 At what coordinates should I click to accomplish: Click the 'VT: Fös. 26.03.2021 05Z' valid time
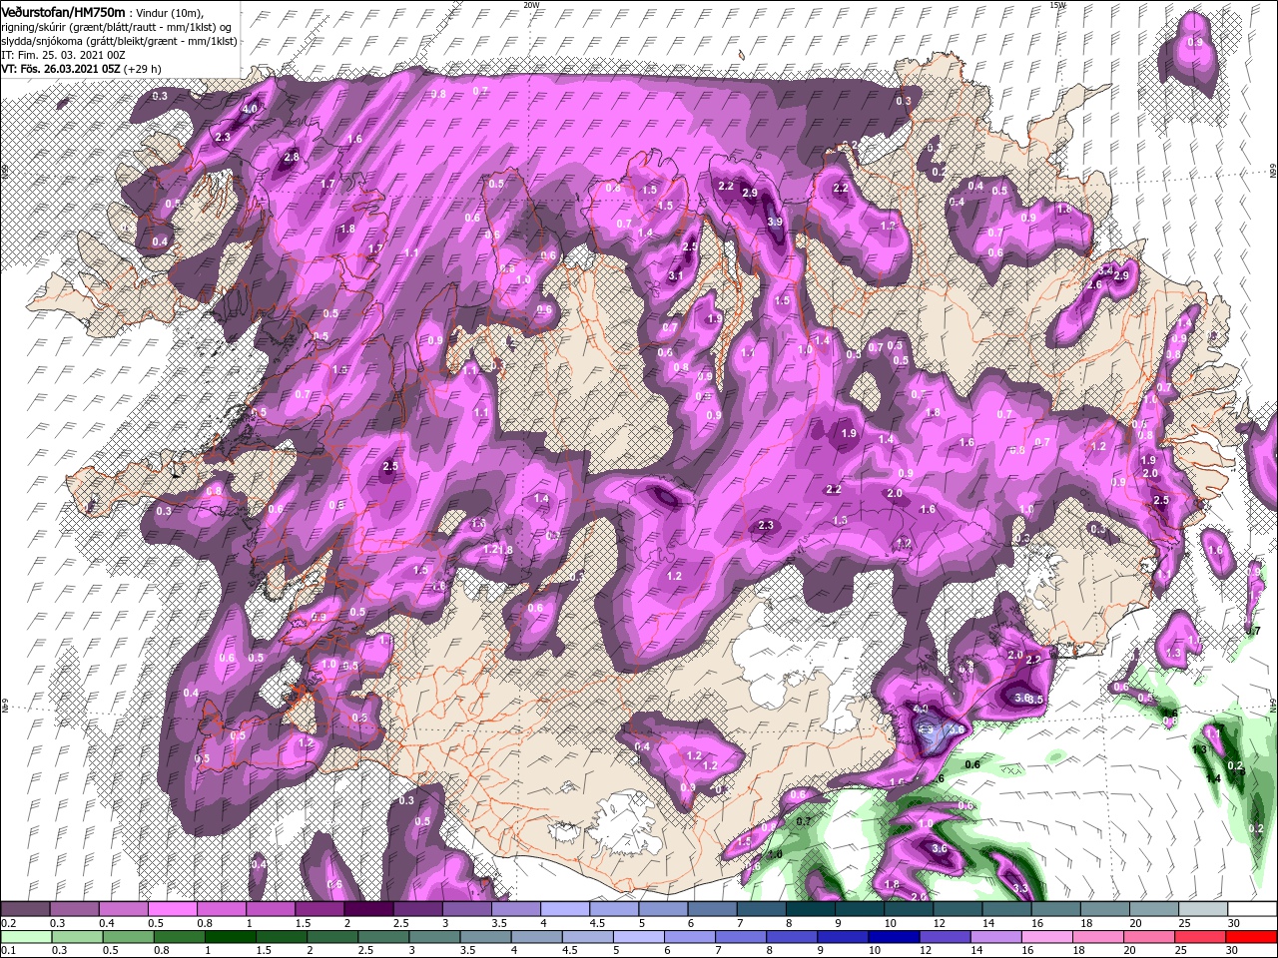pos(61,69)
